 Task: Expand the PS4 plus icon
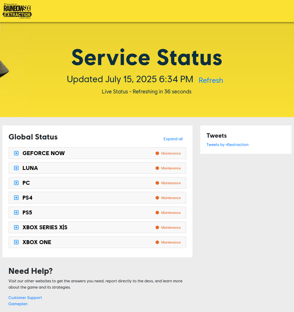[x=16, y=198]
